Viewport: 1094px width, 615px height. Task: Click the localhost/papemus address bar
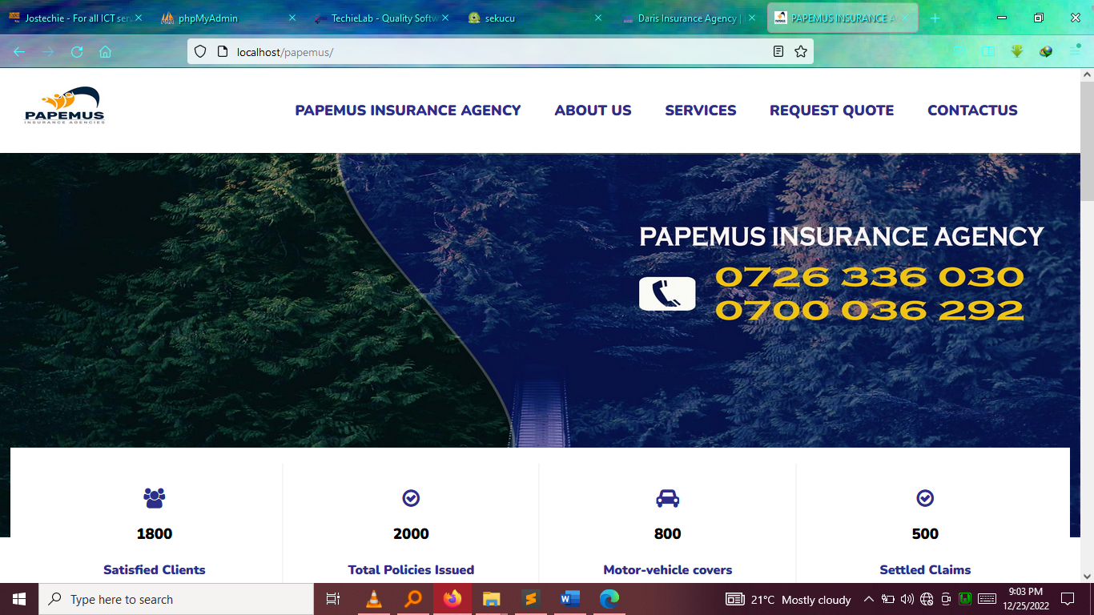click(x=481, y=52)
